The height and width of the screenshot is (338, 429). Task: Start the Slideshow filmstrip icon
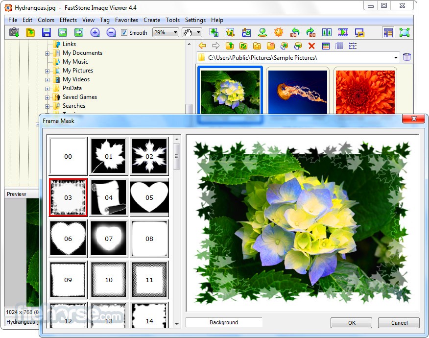343,32
